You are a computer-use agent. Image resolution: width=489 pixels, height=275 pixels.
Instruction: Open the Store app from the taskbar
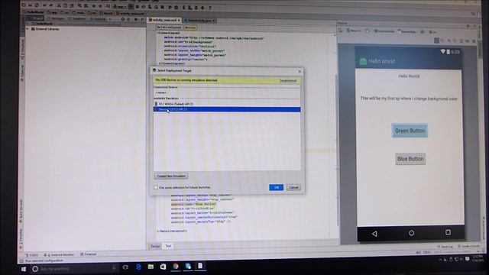tap(163, 267)
